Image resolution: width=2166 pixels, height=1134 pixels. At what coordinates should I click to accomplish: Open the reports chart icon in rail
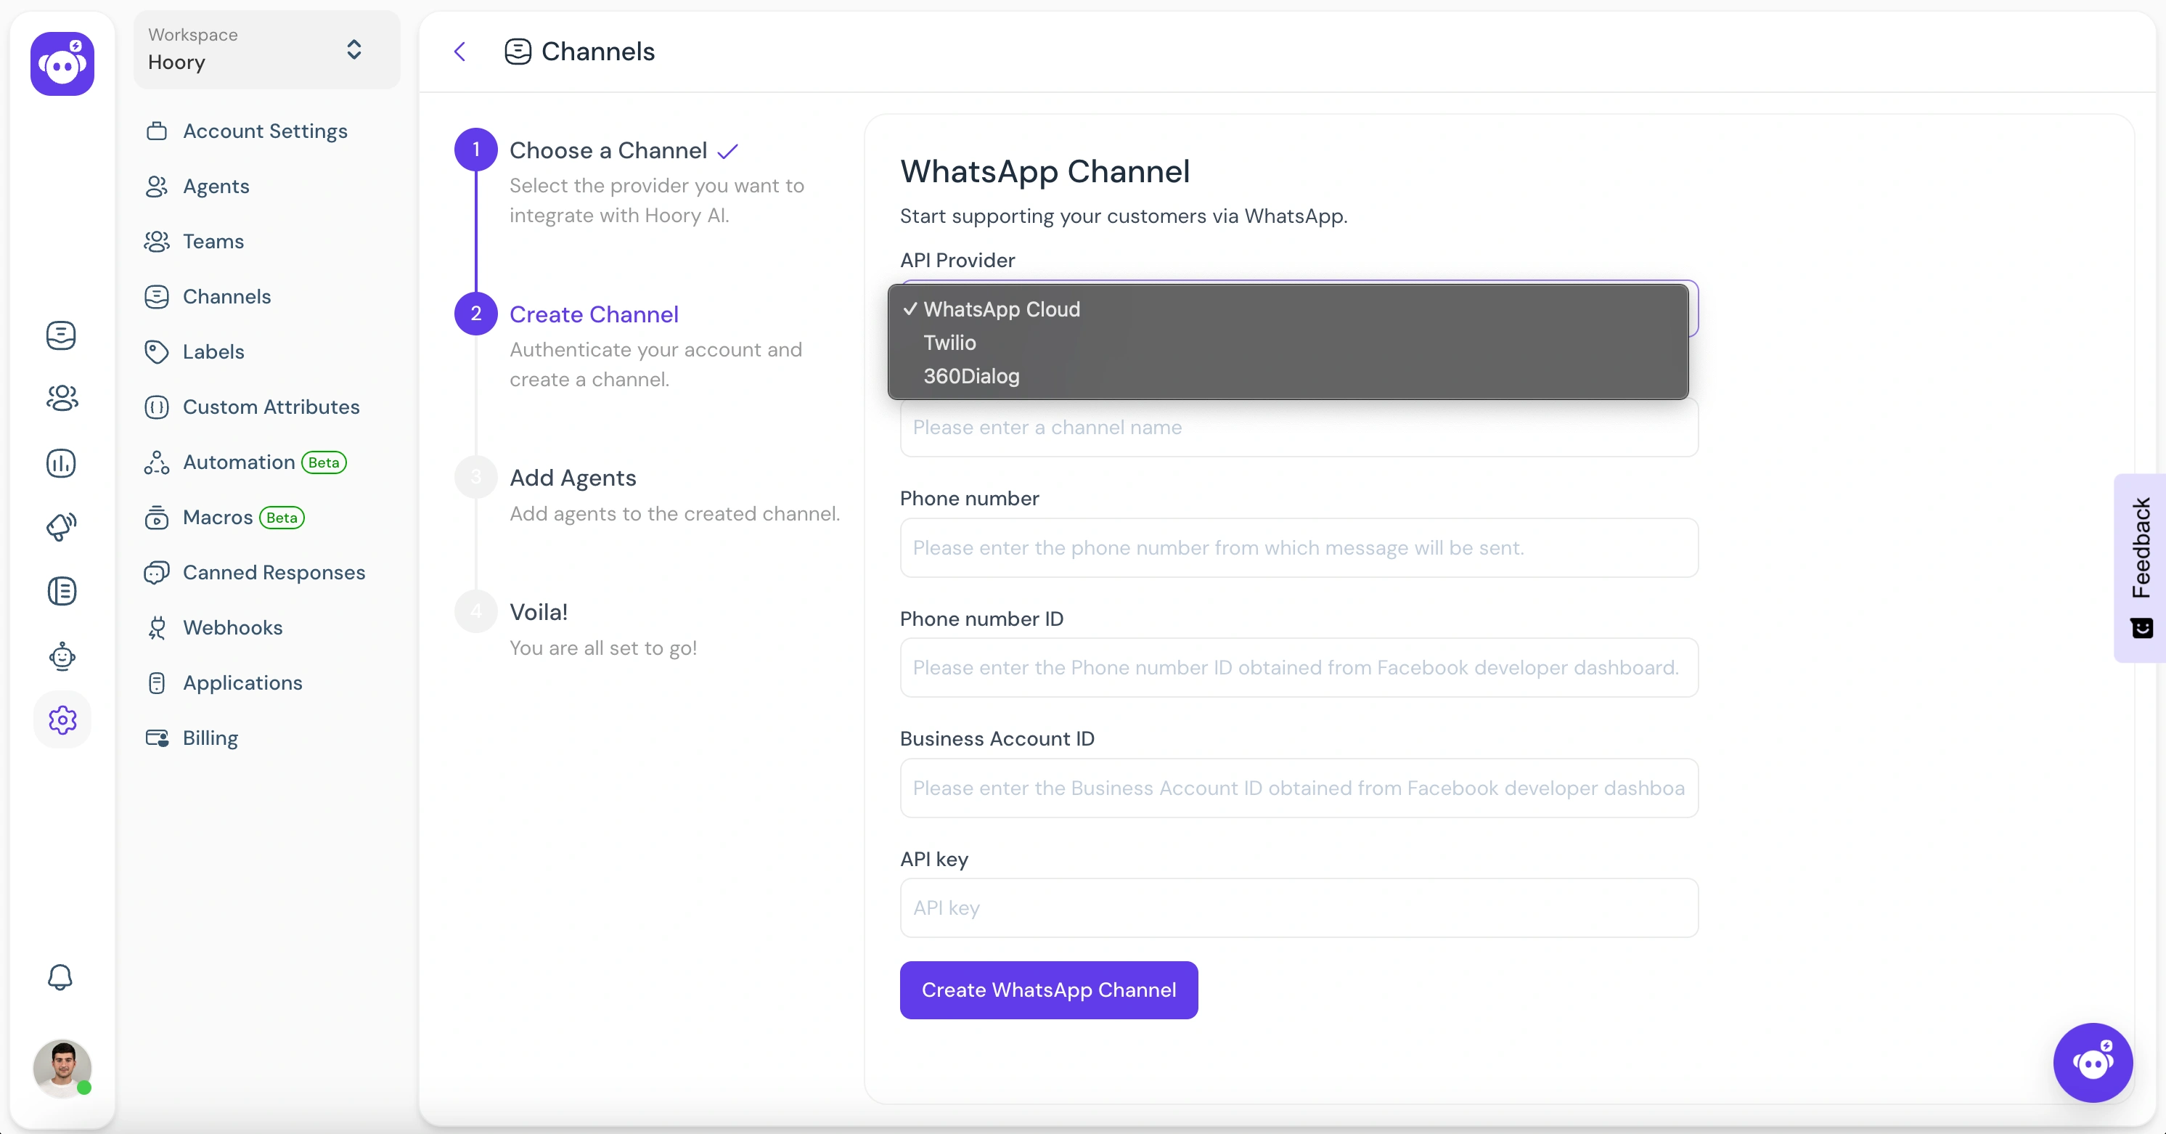tap(62, 463)
